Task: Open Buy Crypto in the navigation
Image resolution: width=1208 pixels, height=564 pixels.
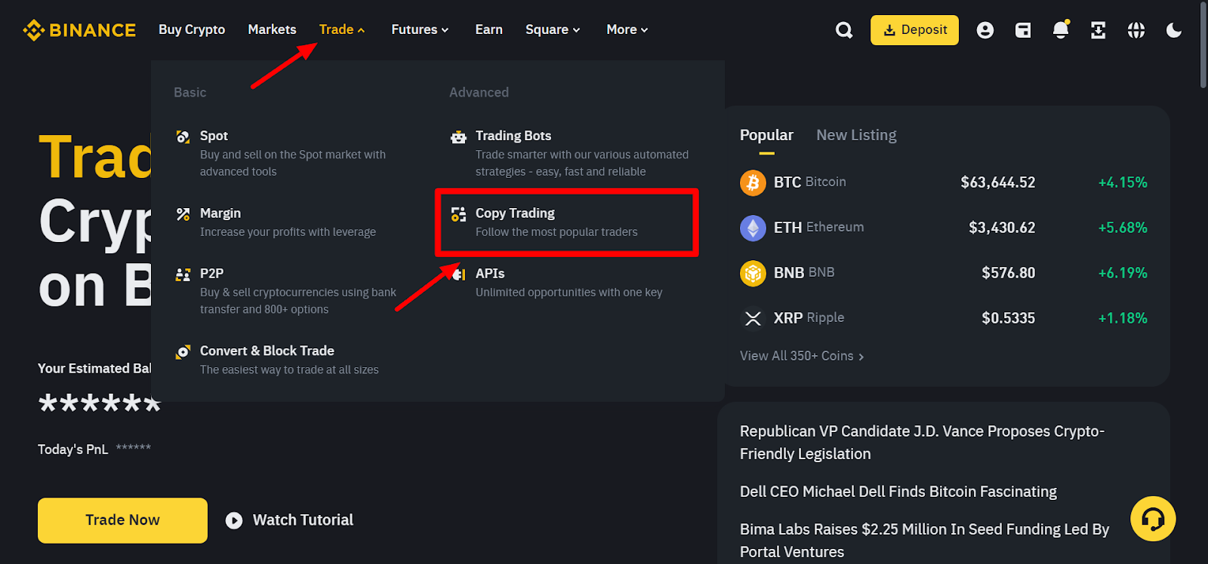Action: [192, 29]
